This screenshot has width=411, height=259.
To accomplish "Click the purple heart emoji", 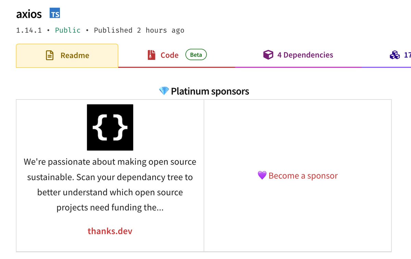I will [262, 176].
